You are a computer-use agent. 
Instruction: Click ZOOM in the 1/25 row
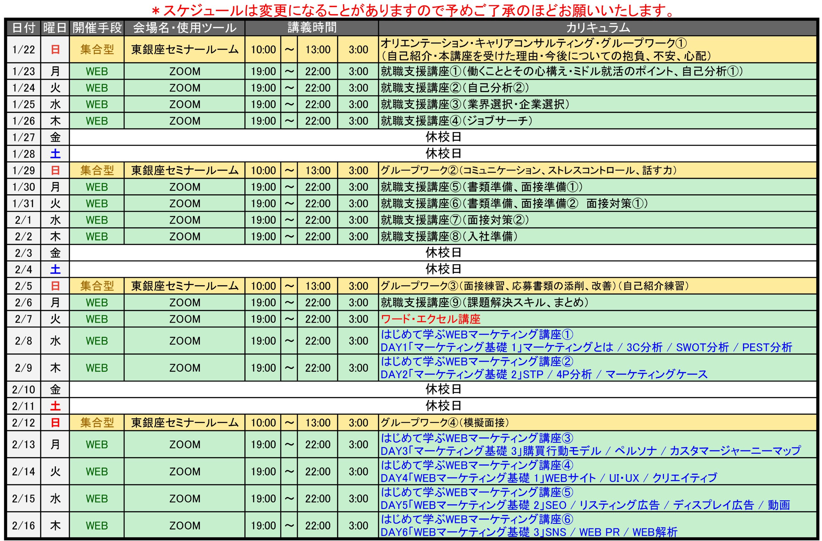[x=184, y=104]
